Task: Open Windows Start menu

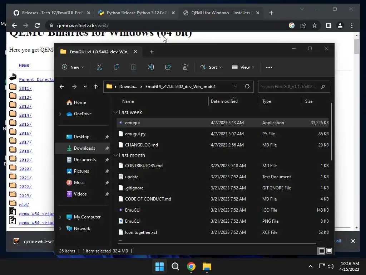Action: (x=160, y=266)
